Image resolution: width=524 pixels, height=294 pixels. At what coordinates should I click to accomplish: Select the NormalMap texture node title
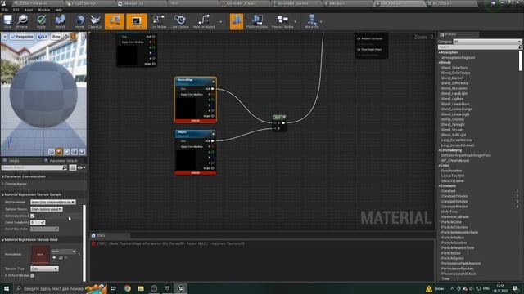point(185,80)
